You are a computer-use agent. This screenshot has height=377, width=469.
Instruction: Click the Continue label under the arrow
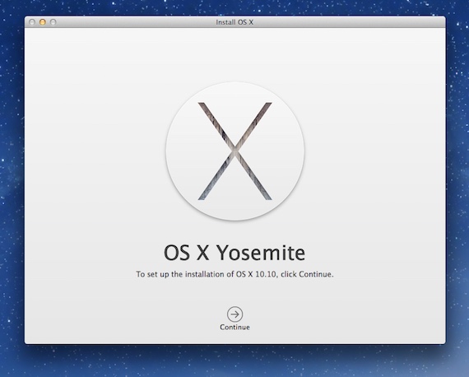[234, 327]
